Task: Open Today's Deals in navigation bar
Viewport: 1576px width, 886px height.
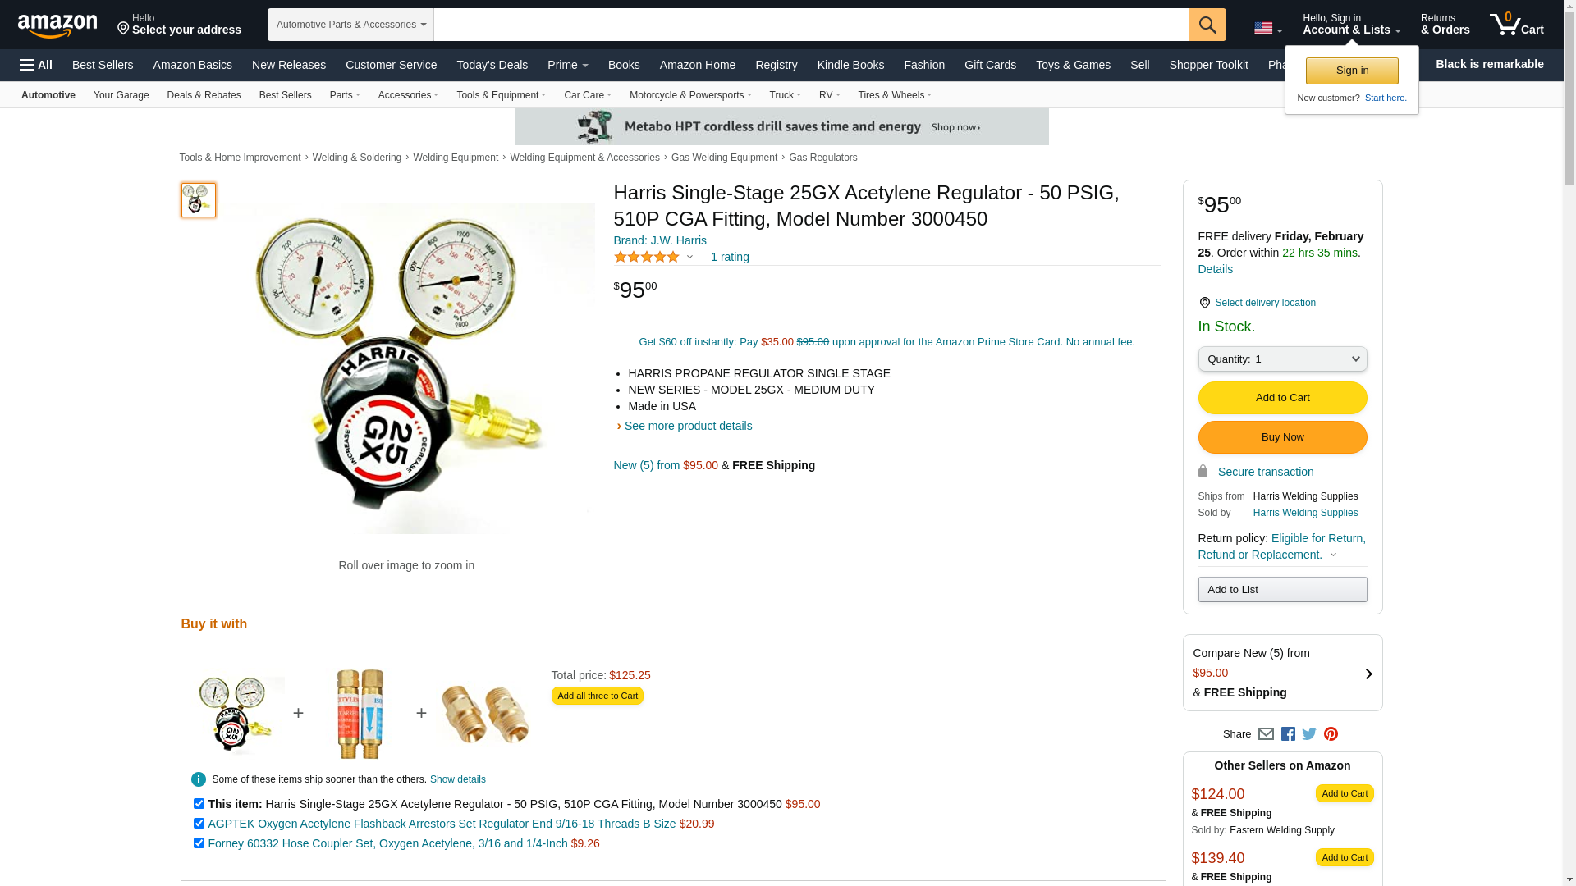Action: [492, 65]
